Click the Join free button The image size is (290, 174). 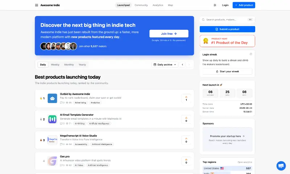(x=169, y=34)
